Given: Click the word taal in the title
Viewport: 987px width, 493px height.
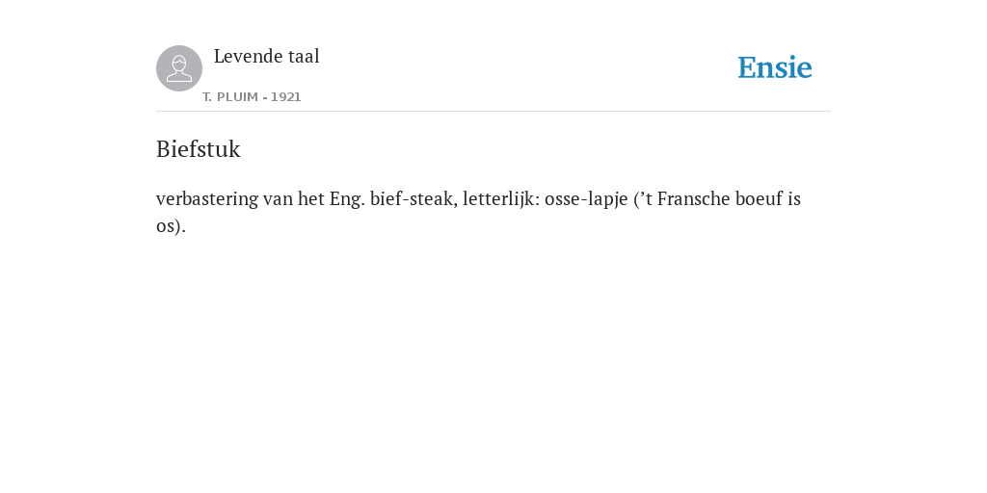Looking at the screenshot, I should pos(304,56).
